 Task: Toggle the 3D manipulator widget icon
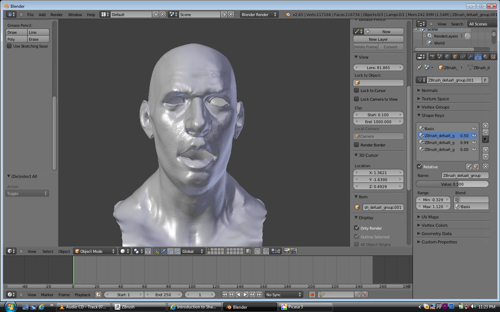coord(157,251)
